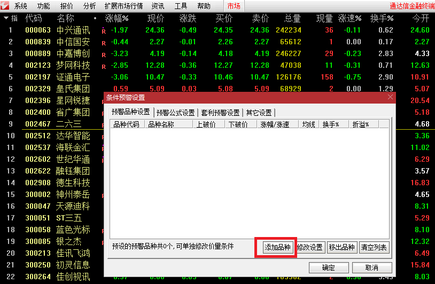The image size is (435, 284).
Task: Click the 添加品种 button
Action: 277,247
